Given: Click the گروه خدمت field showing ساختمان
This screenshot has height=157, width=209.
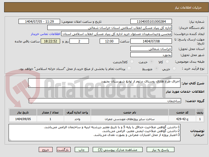Looking at the screenshot, I should pyautogui.click(x=105, y=101).
